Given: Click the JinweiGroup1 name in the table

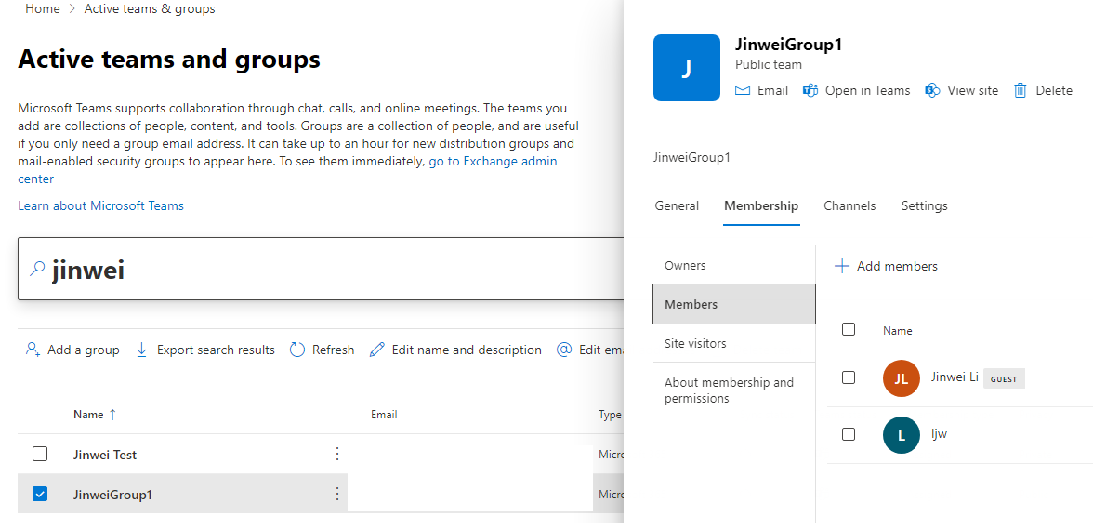Looking at the screenshot, I should coord(113,495).
